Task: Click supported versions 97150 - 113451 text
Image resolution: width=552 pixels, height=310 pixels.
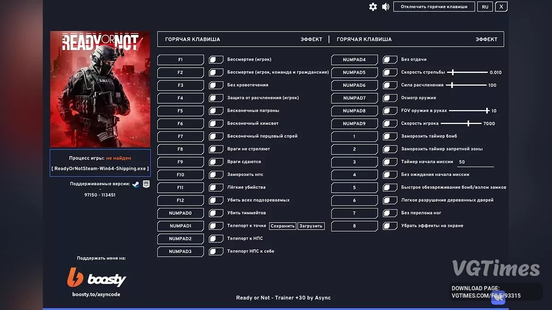Action: click(x=100, y=195)
